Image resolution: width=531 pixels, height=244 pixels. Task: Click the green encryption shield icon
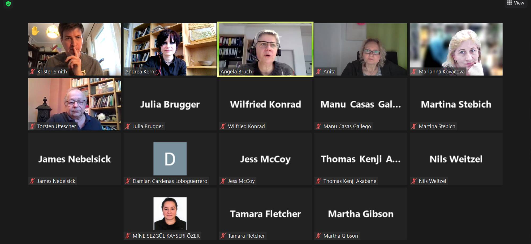[x=8, y=4]
